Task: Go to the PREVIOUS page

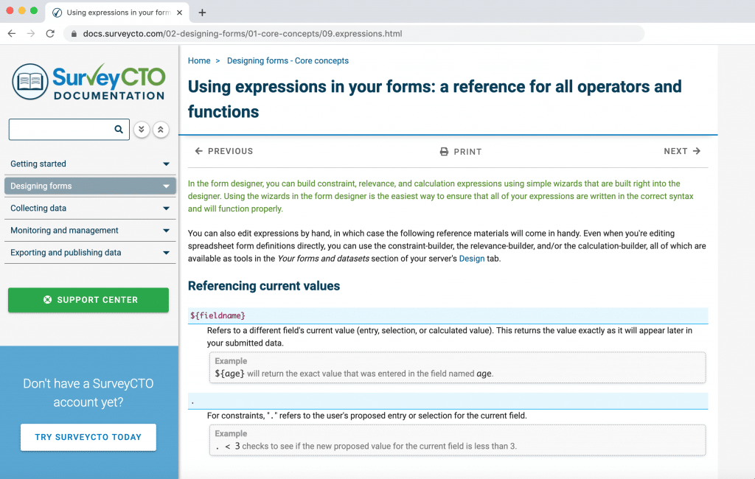Action: click(224, 151)
